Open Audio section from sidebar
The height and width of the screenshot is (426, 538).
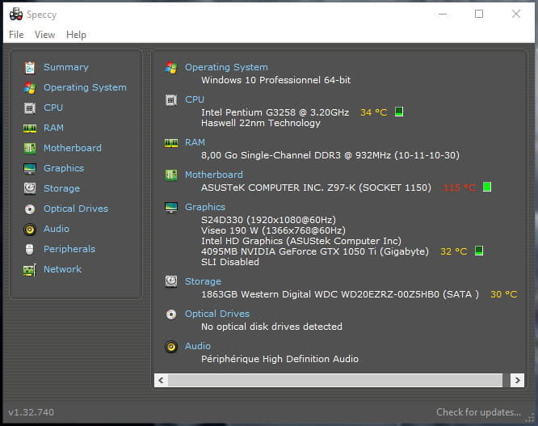[57, 229]
